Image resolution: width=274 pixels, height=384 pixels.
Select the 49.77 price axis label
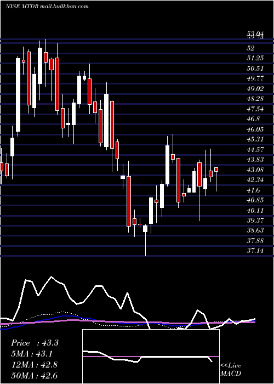[255, 78]
